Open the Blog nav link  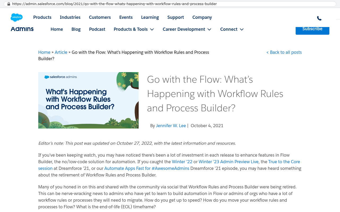(x=76, y=29)
